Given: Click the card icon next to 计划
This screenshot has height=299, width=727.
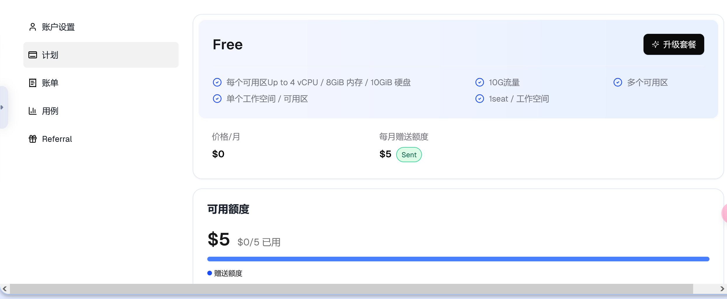Looking at the screenshot, I should tap(33, 55).
